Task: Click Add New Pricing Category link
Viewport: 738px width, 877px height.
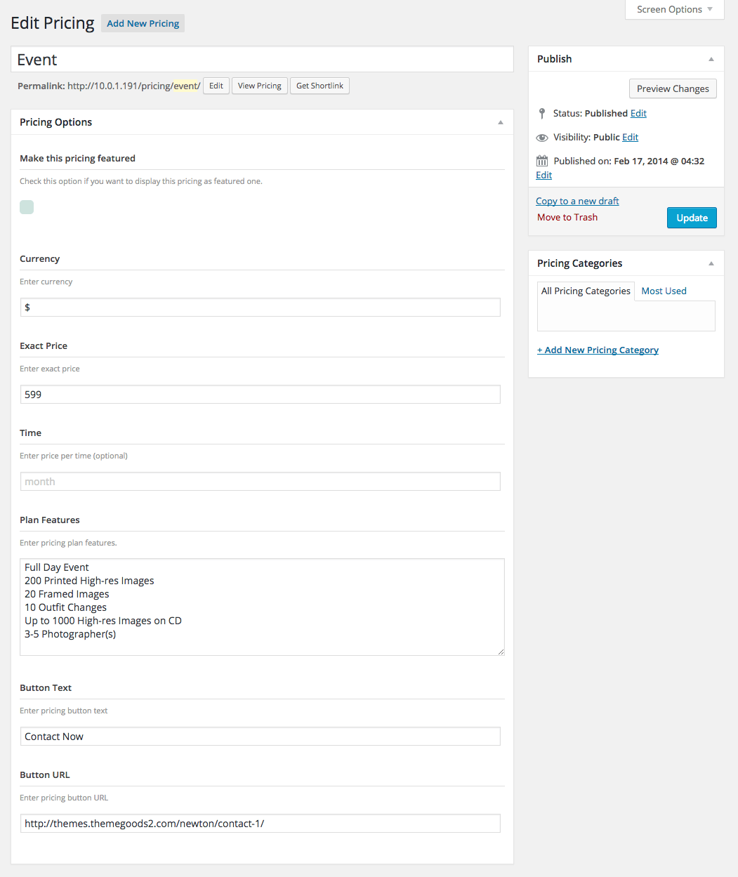Action: click(x=598, y=350)
